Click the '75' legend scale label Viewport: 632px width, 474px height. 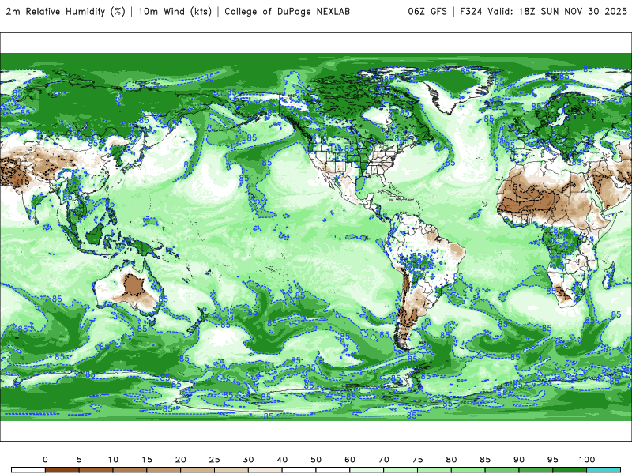418,460
